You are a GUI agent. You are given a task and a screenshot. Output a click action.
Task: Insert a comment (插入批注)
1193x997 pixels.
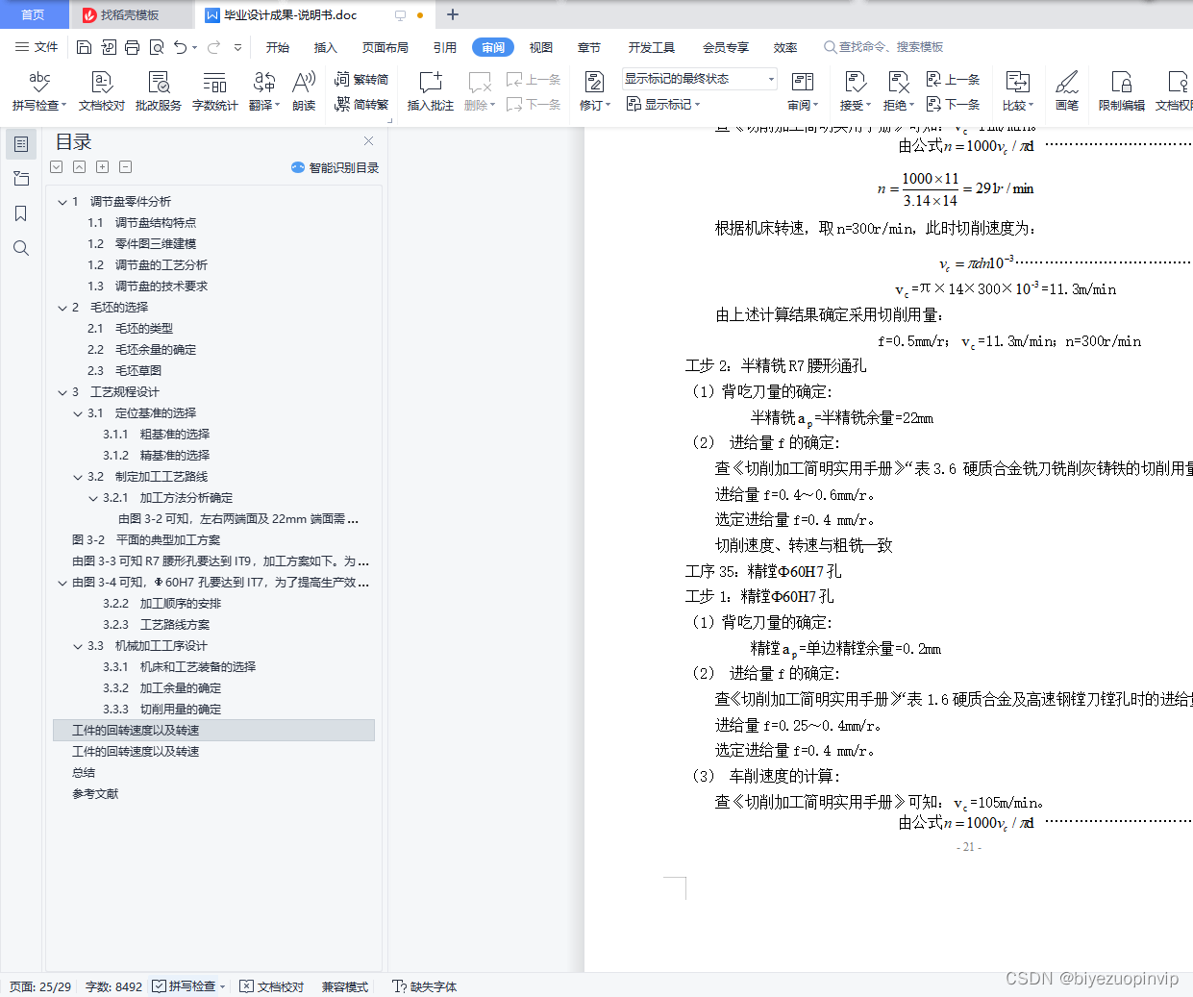tap(430, 91)
